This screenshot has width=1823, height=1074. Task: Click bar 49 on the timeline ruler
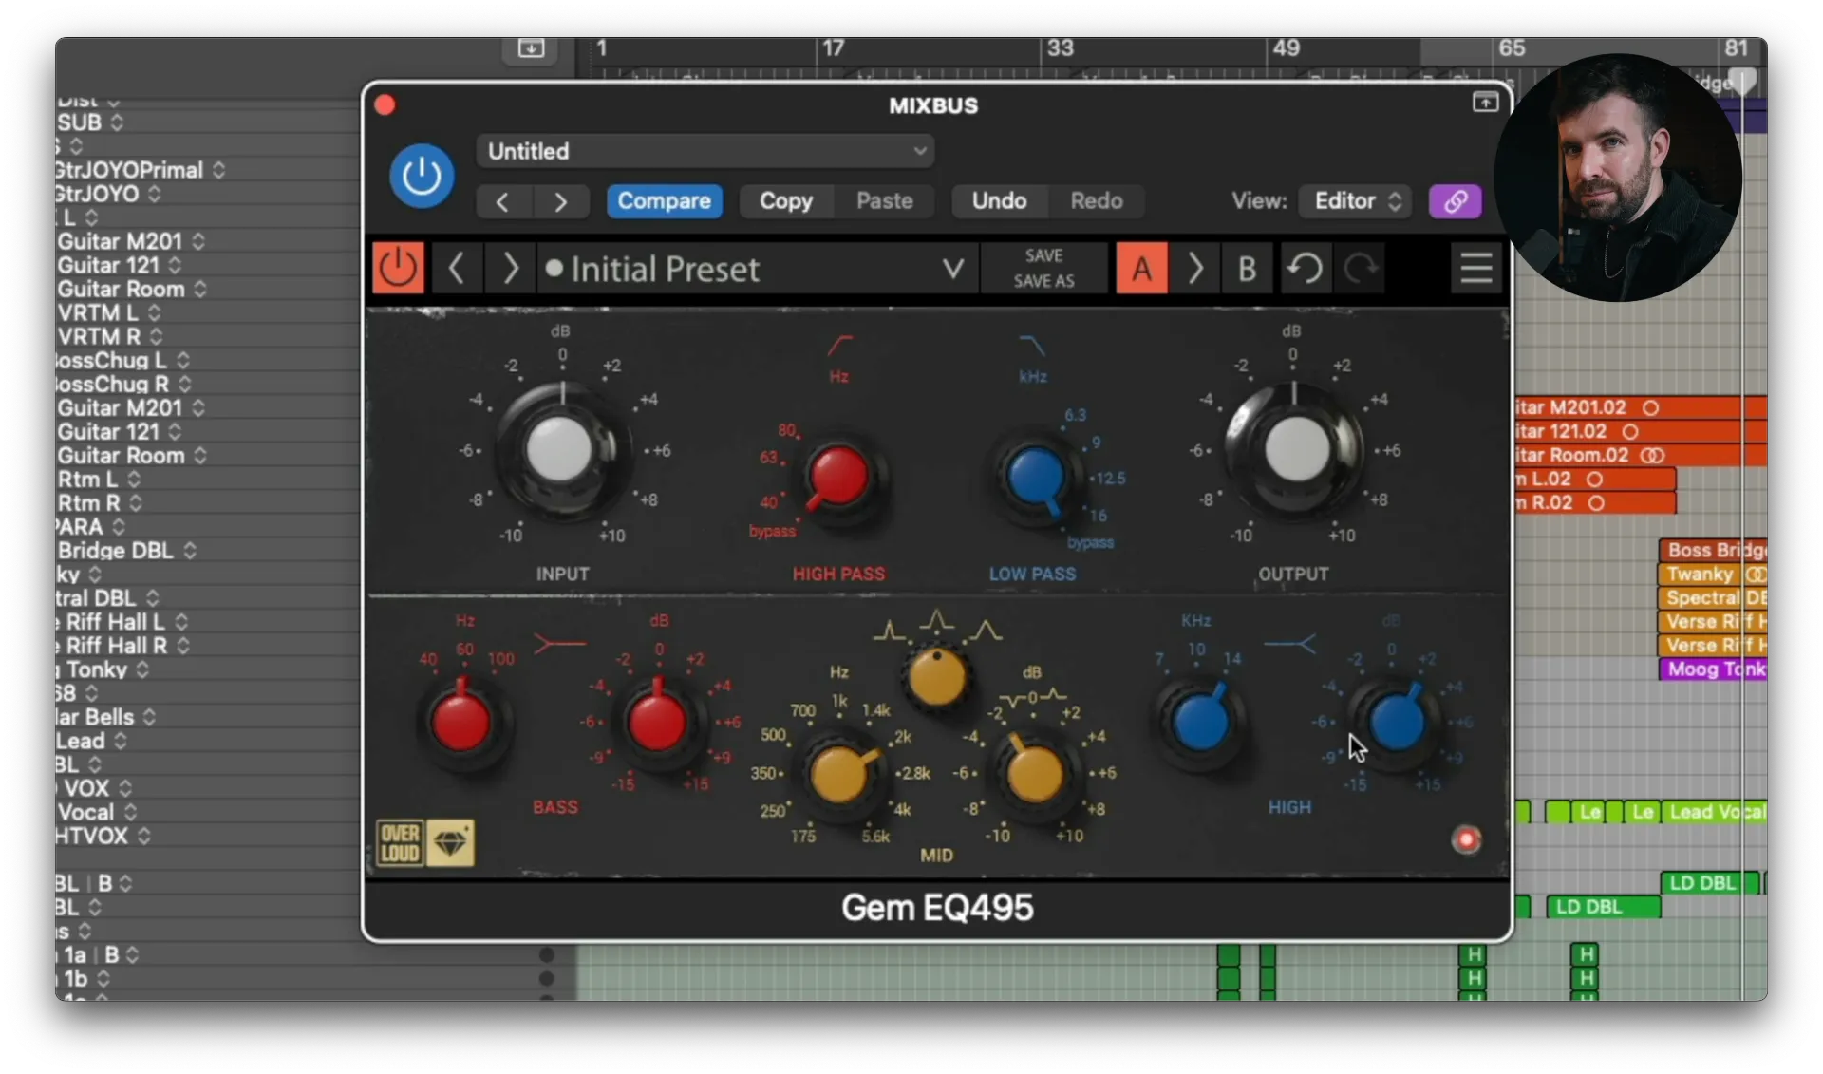1287,47
